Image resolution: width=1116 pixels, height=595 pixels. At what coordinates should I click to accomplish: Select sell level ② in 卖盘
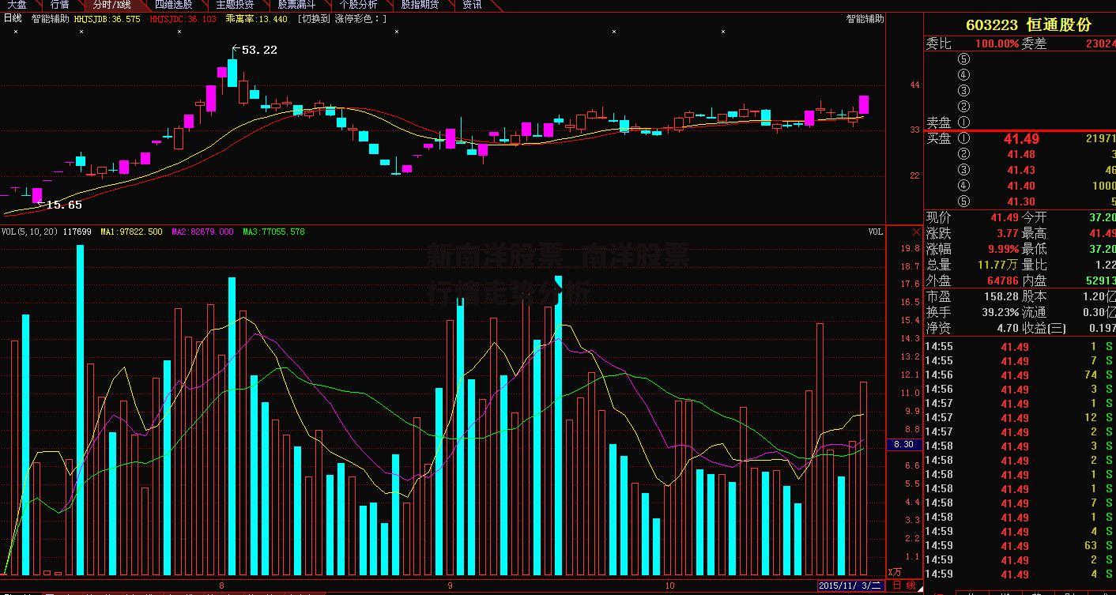tap(963, 107)
